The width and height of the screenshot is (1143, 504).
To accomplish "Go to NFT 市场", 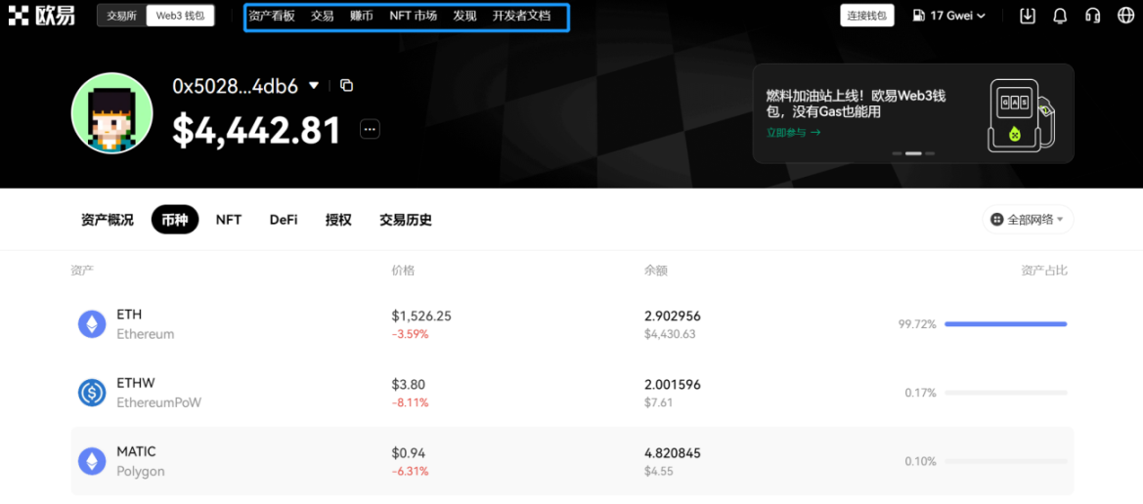I will coord(414,16).
